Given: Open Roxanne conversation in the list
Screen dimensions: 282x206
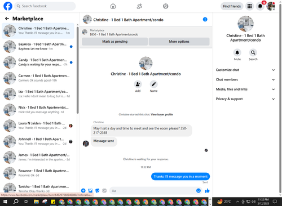Looking at the screenshot, I should click(38, 173).
